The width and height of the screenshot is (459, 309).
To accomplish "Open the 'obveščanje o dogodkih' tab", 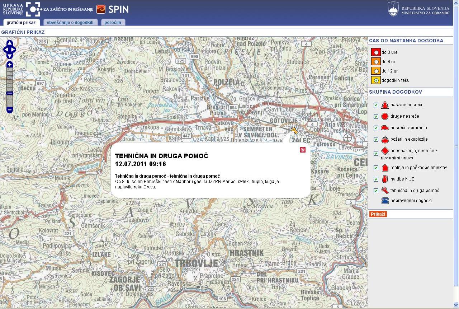I will 70,22.
